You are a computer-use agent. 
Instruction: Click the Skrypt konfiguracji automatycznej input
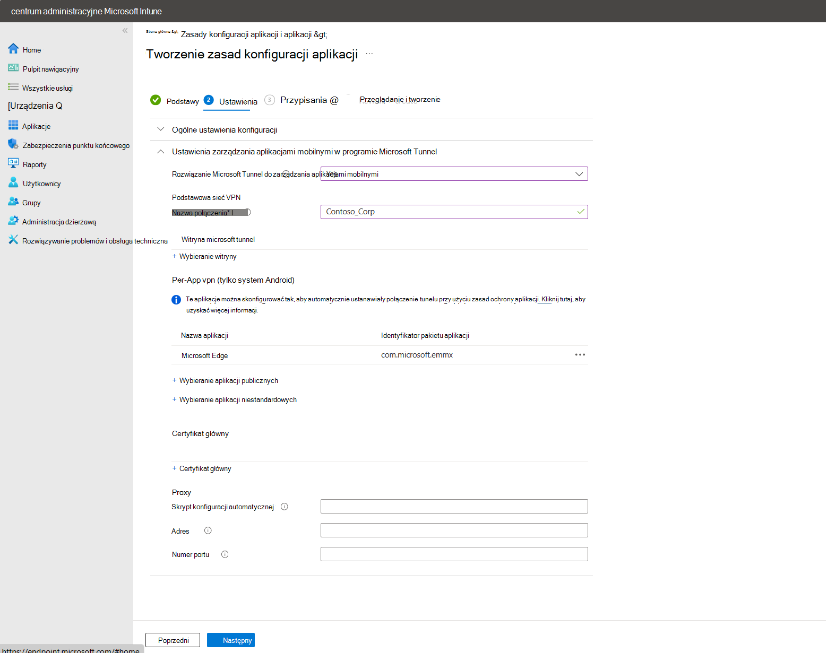454,506
